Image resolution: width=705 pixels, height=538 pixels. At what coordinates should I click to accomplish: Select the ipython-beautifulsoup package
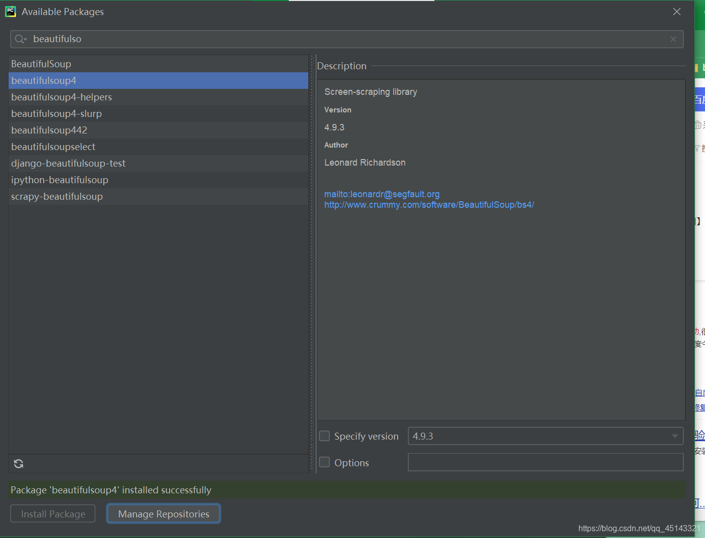click(158, 180)
